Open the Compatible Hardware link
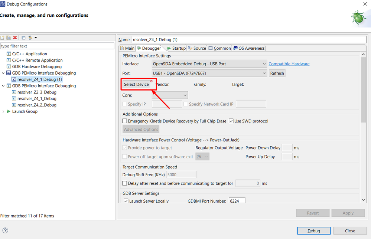 pos(289,64)
